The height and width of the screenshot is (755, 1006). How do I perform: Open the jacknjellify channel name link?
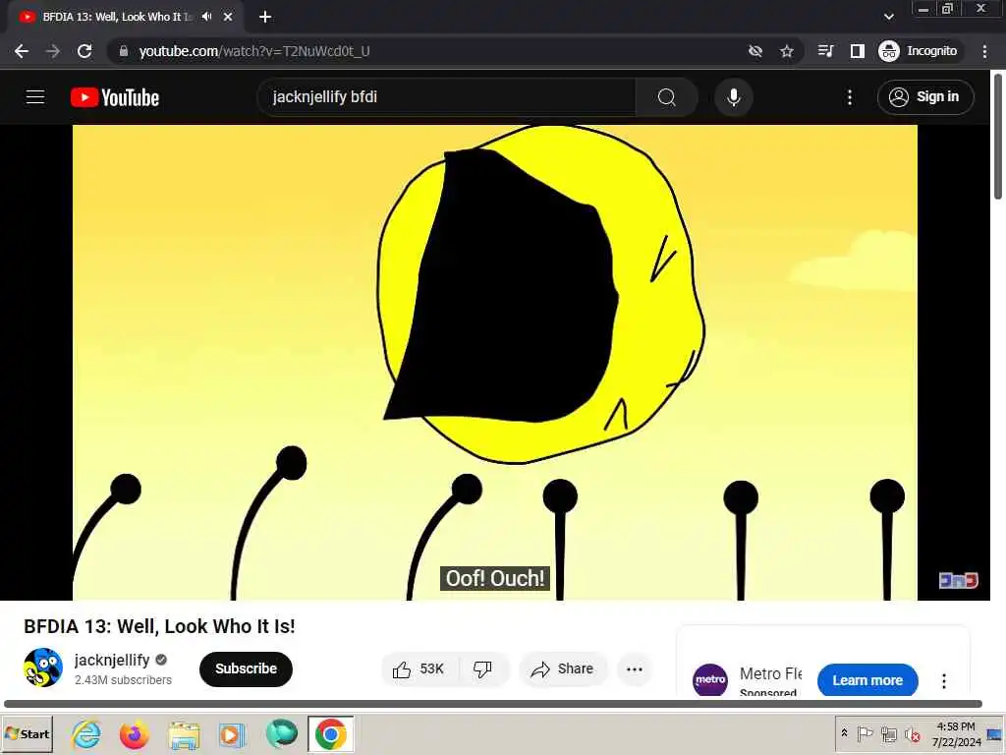click(112, 660)
